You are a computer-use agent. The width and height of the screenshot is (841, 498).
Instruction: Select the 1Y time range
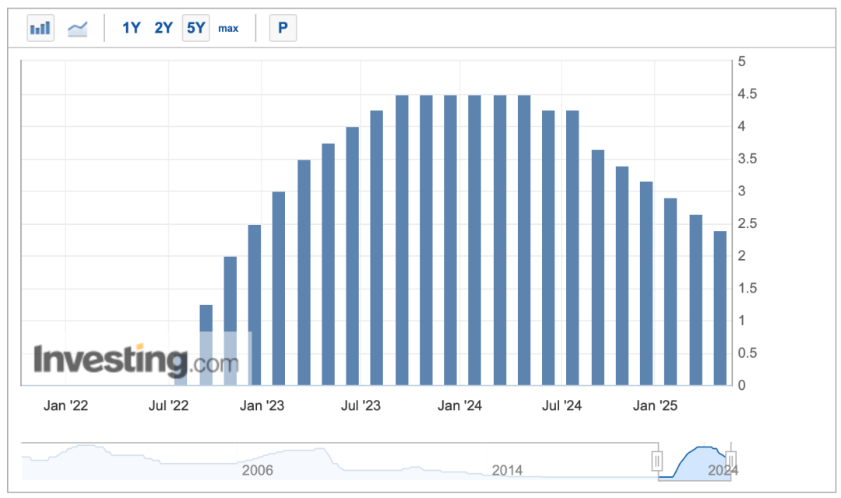[x=131, y=29]
